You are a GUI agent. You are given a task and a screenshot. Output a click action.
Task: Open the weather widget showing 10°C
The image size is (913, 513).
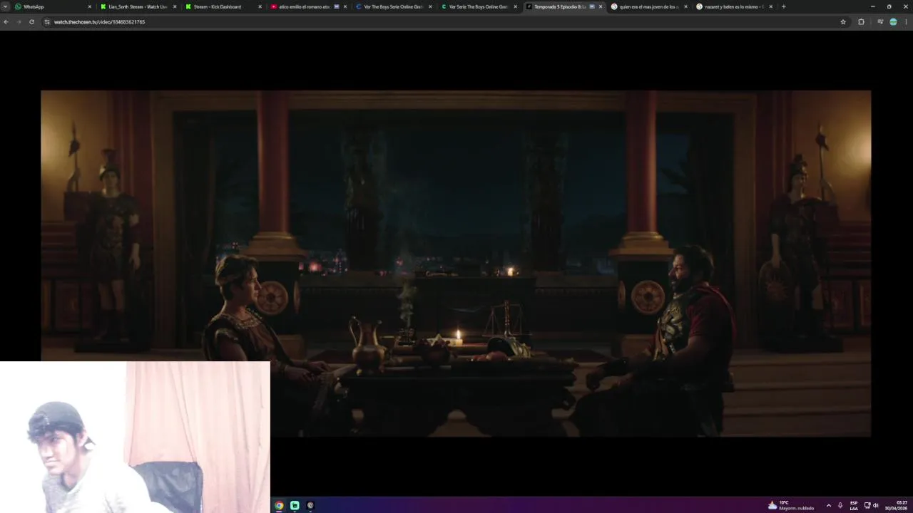[791, 505]
